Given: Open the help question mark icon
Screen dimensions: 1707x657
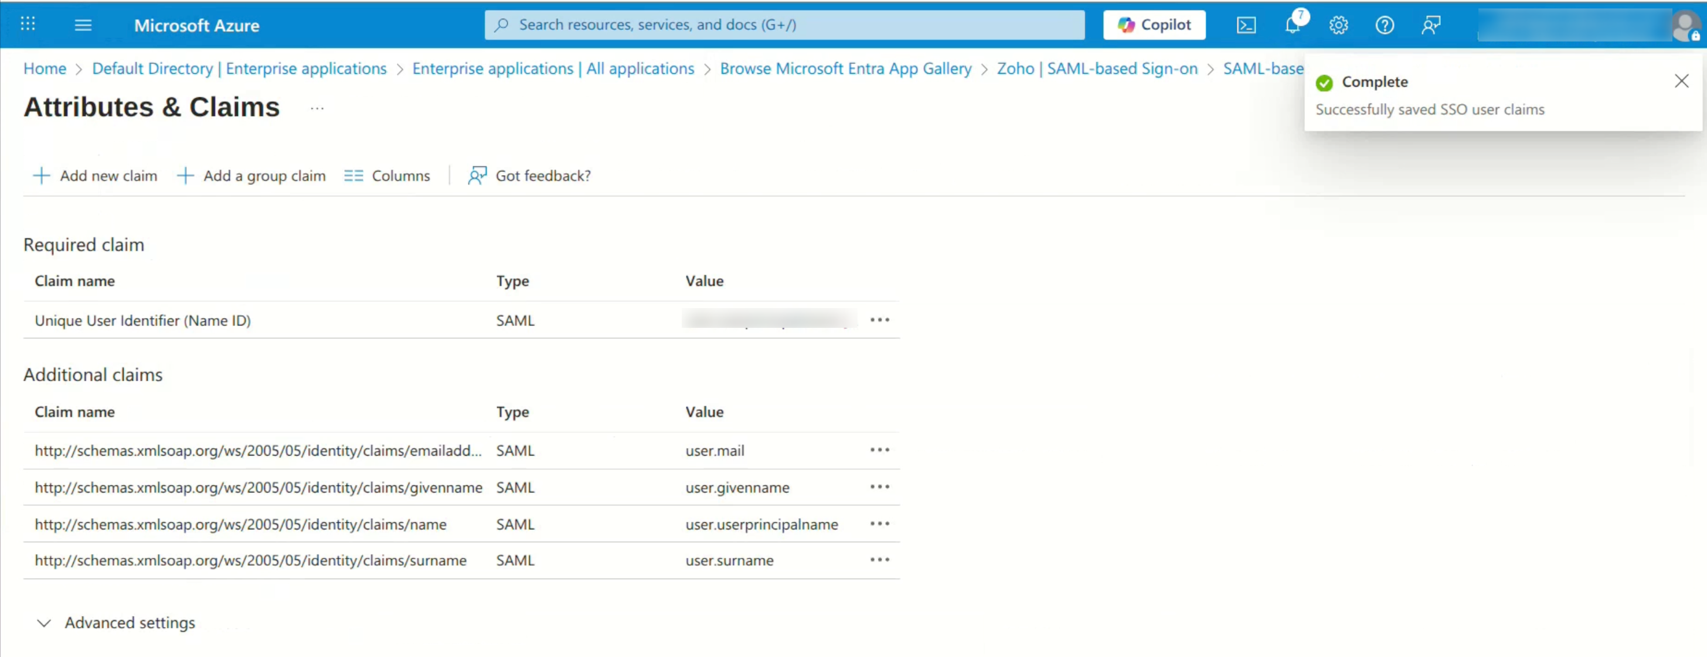Looking at the screenshot, I should pos(1384,25).
